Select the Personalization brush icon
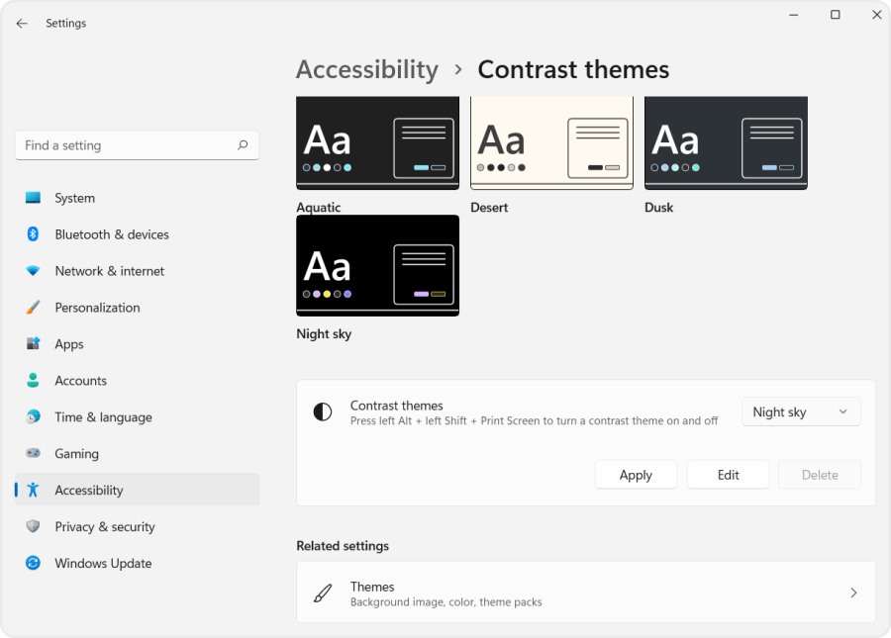The width and height of the screenshot is (891, 638). click(x=33, y=308)
